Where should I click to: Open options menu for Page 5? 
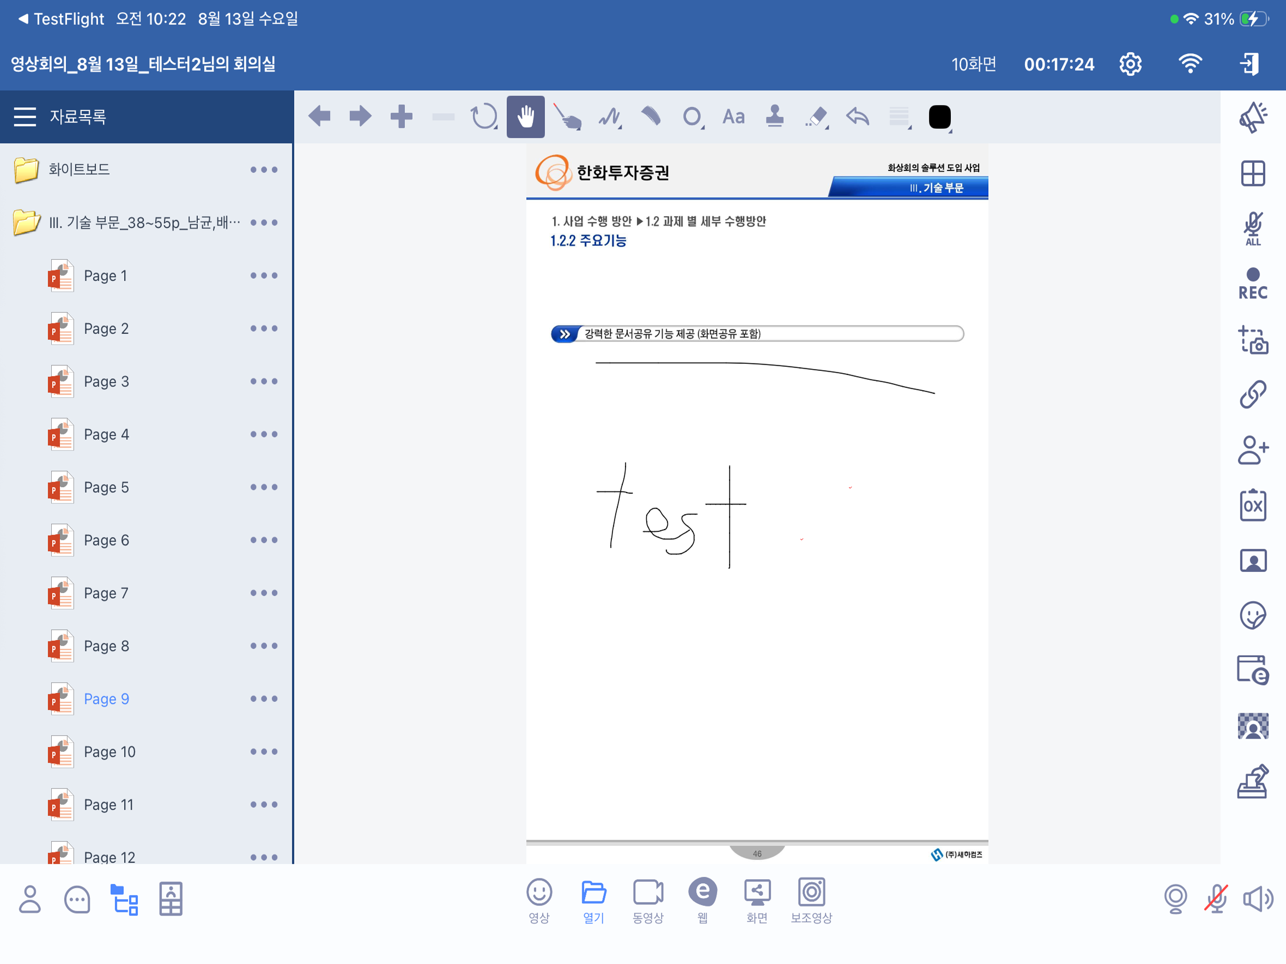click(x=264, y=487)
